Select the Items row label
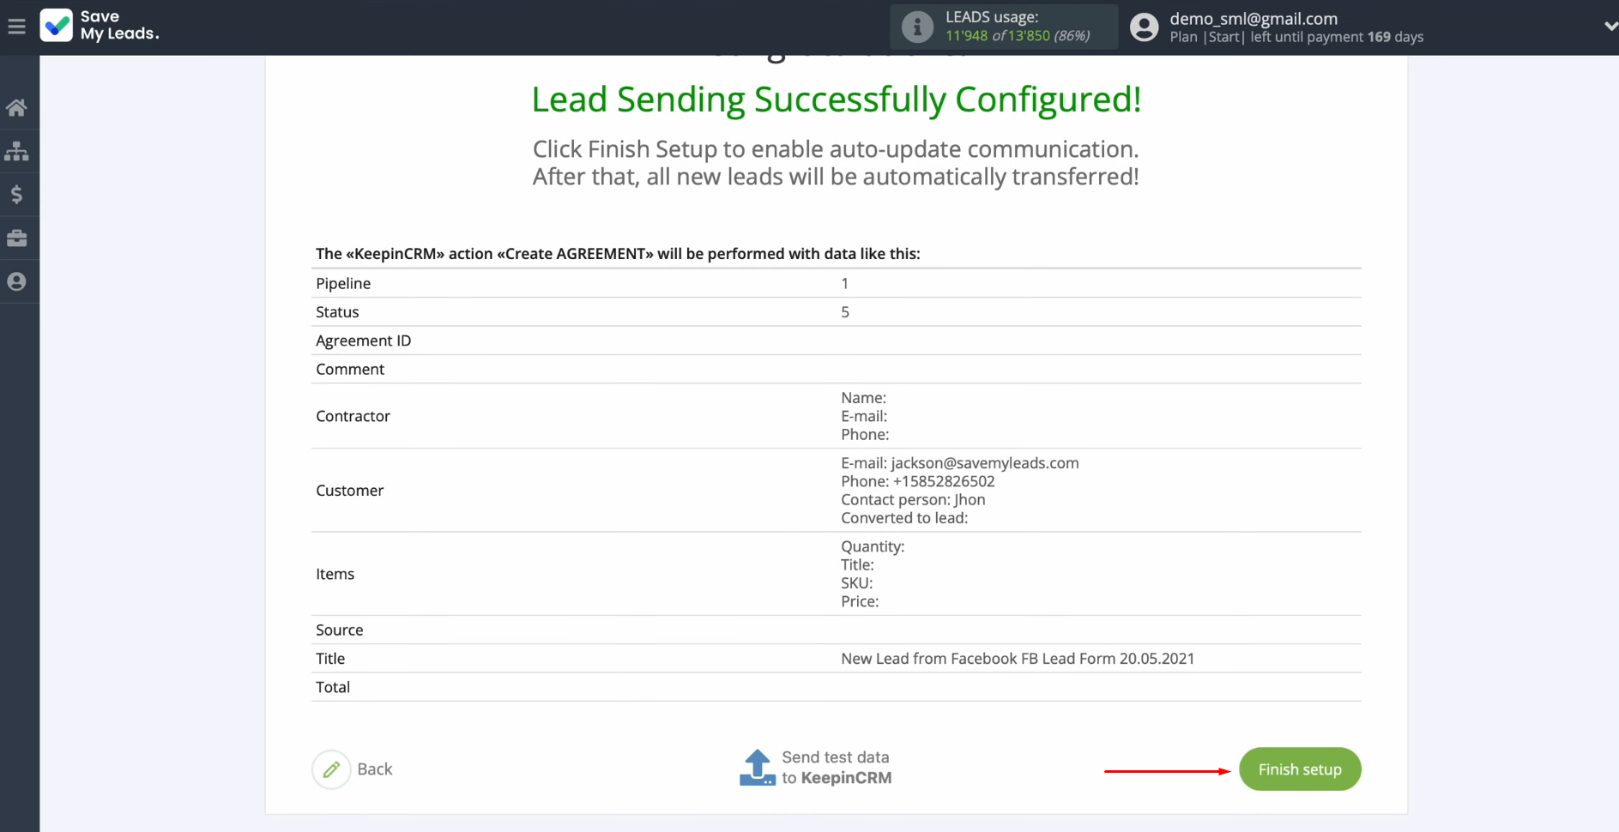This screenshot has width=1619, height=832. pos(335,574)
